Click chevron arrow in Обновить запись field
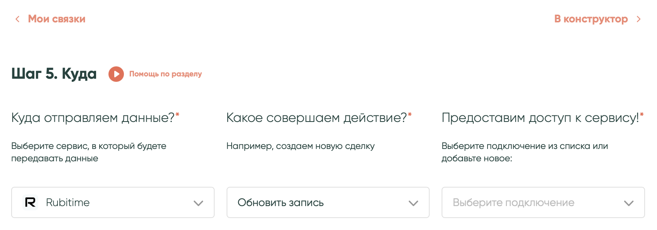 [413, 203]
